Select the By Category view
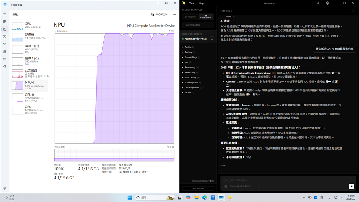Viewport: 359px width, 202px height. click(206, 17)
